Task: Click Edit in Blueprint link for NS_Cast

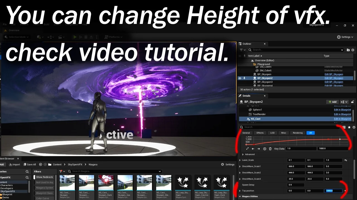Action: (342, 119)
